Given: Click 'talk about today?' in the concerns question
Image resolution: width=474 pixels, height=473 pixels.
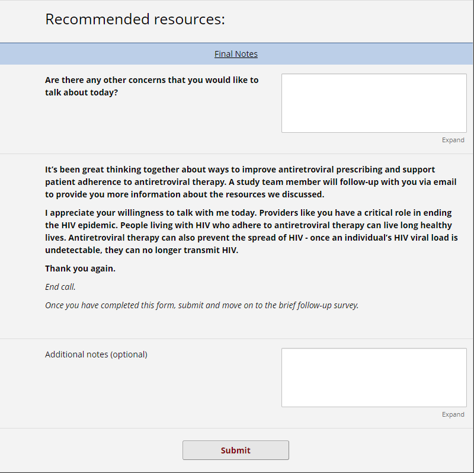Looking at the screenshot, I should tap(81, 92).
